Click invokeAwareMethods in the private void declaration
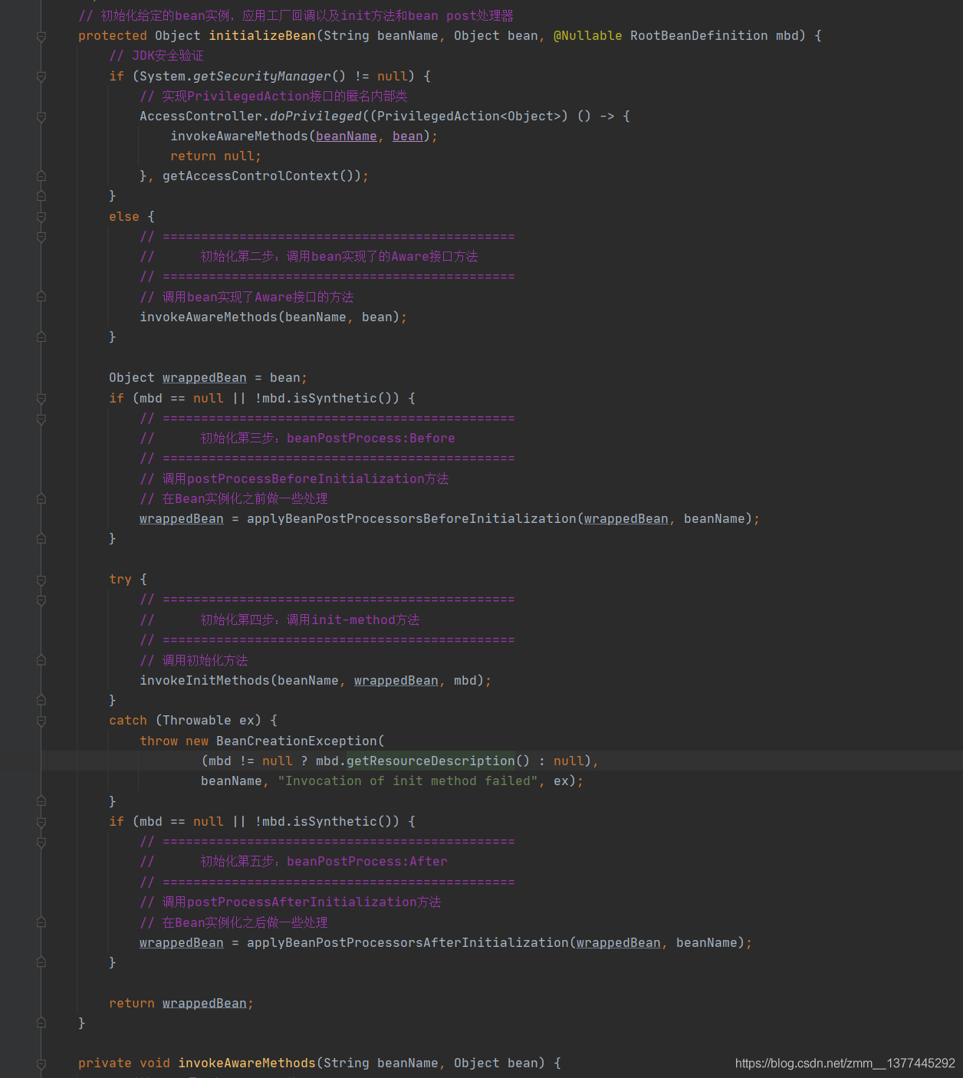The image size is (963, 1078). (x=247, y=1063)
